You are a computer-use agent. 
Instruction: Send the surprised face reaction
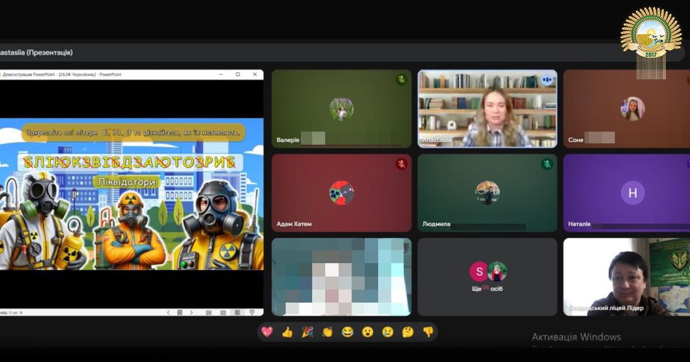pos(367,332)
